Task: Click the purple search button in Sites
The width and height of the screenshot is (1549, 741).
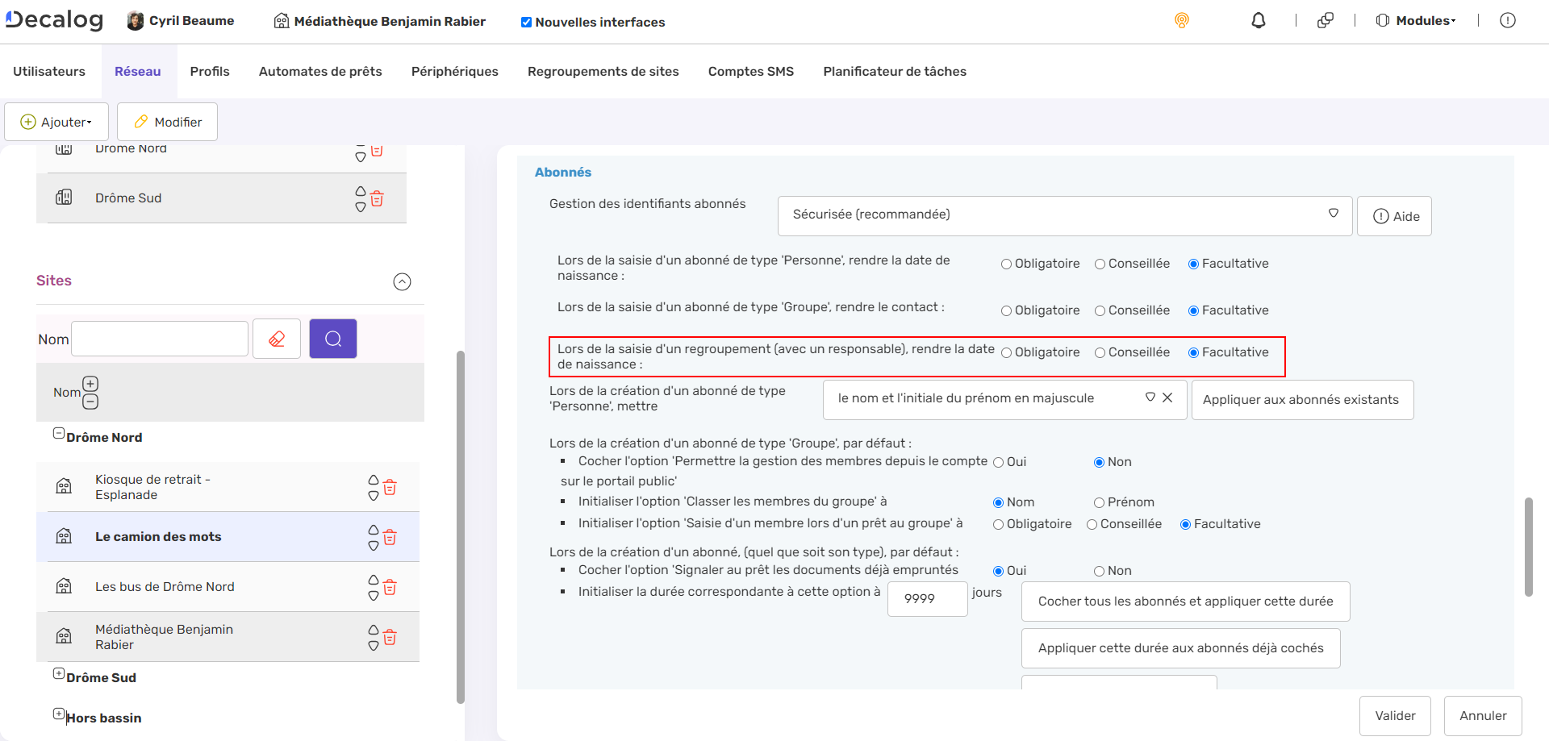Action: pos(332,339)
